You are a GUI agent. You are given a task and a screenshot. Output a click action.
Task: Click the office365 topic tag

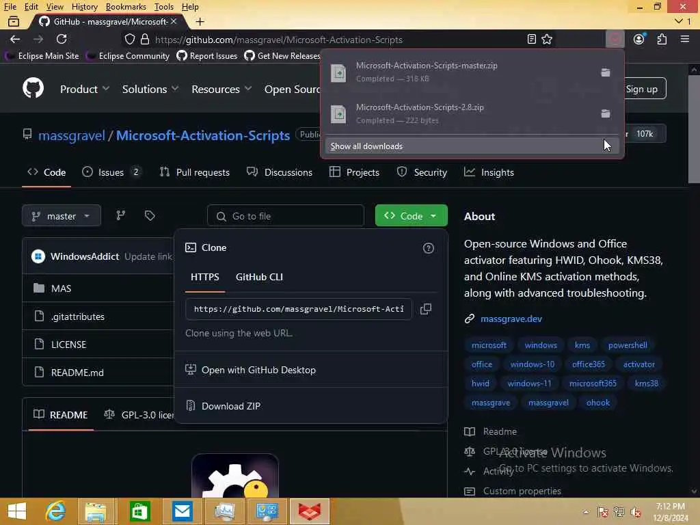click(x=589, y=364)
